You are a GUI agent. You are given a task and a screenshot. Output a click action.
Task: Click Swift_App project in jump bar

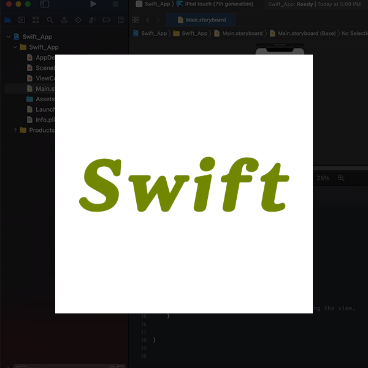tap(150, 33)
